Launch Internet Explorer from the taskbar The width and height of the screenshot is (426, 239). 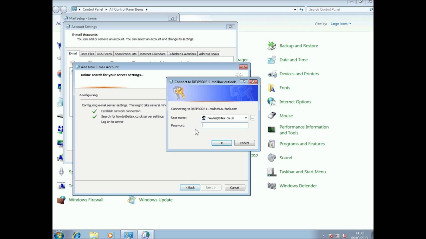(77, 235)
